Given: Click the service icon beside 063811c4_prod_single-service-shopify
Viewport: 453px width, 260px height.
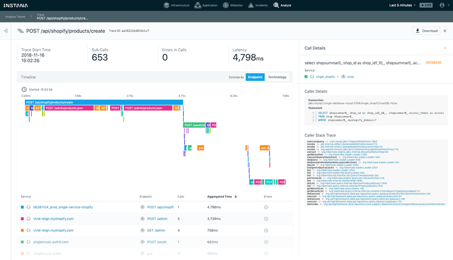Looking at the screenshot, I should click(x=28, y=207).
